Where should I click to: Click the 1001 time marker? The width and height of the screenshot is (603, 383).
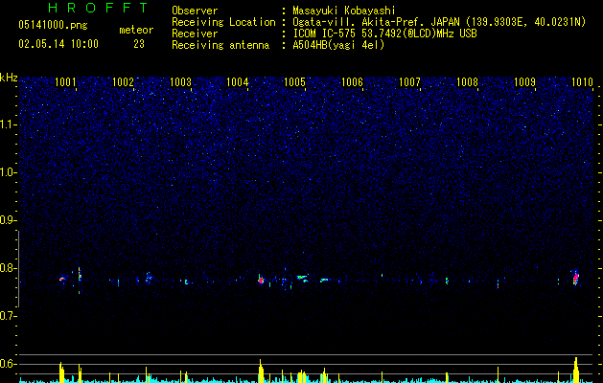[65, 81]
